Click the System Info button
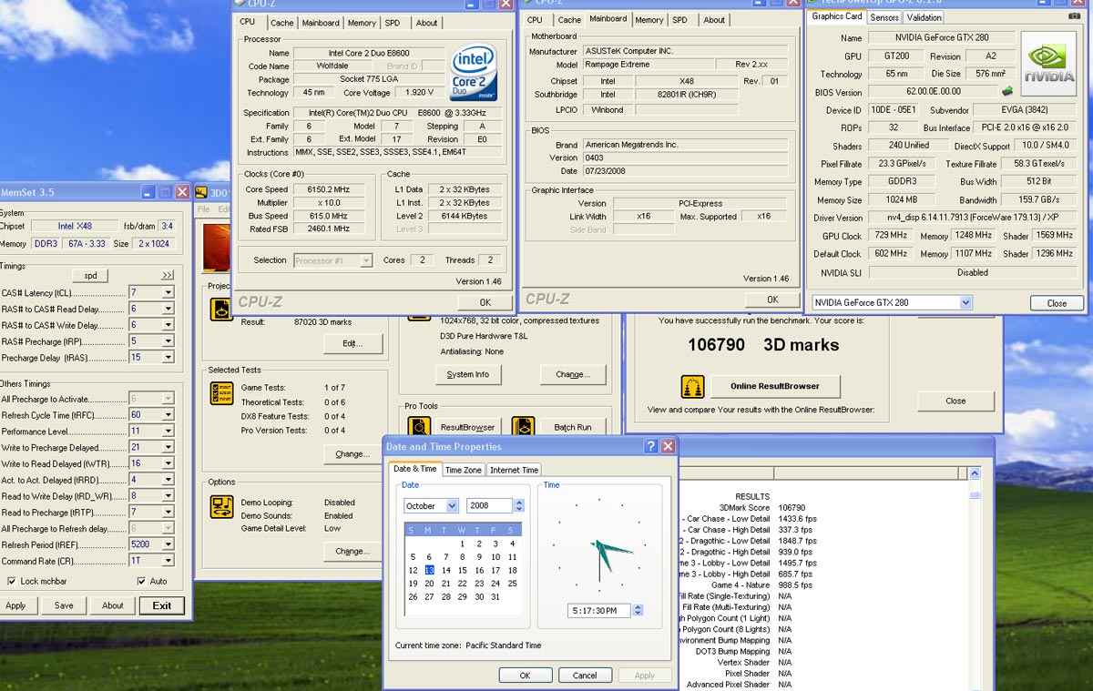1093x691 pixels. tap(468, 374)
